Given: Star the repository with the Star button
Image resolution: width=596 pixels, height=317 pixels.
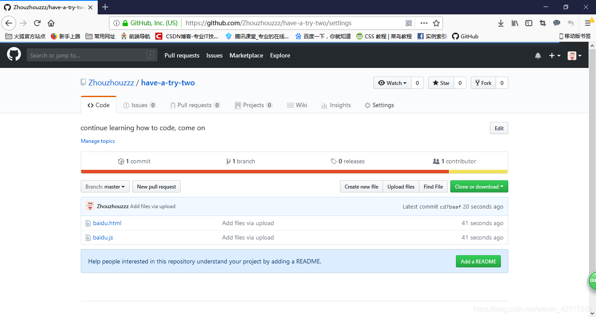Looking at the screenshot, I should point(441,83).
